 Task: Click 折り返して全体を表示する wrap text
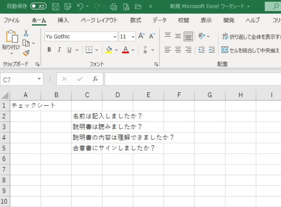[x=251, y=36]
